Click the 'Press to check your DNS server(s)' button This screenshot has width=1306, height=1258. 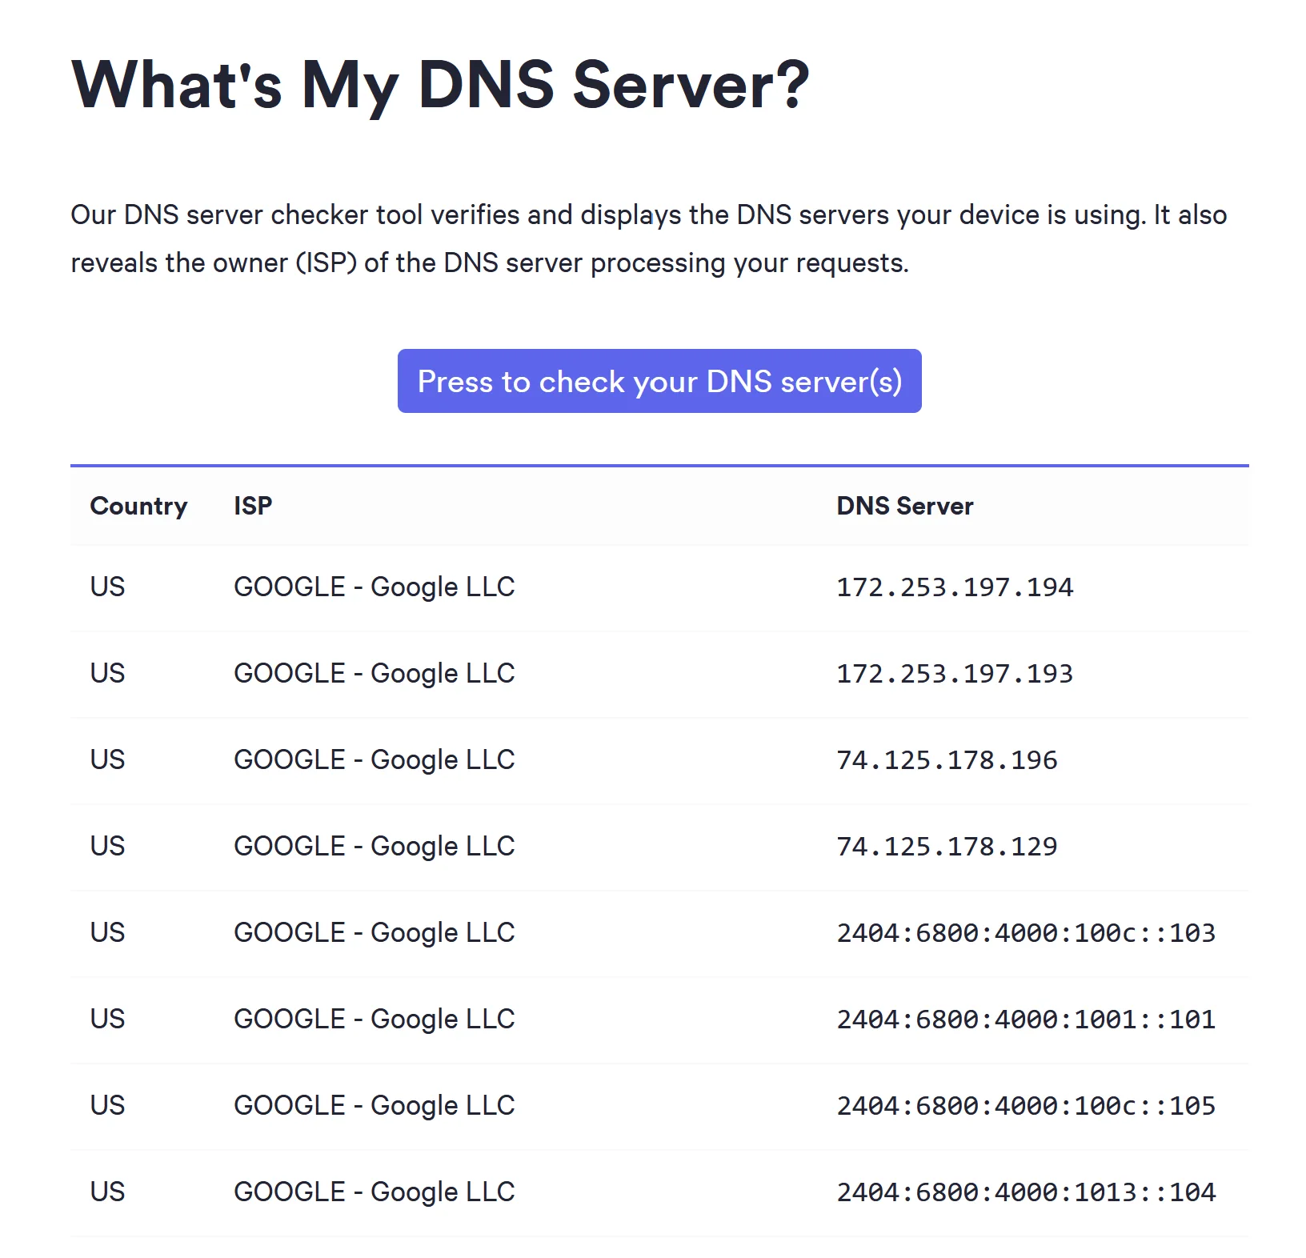659,381
